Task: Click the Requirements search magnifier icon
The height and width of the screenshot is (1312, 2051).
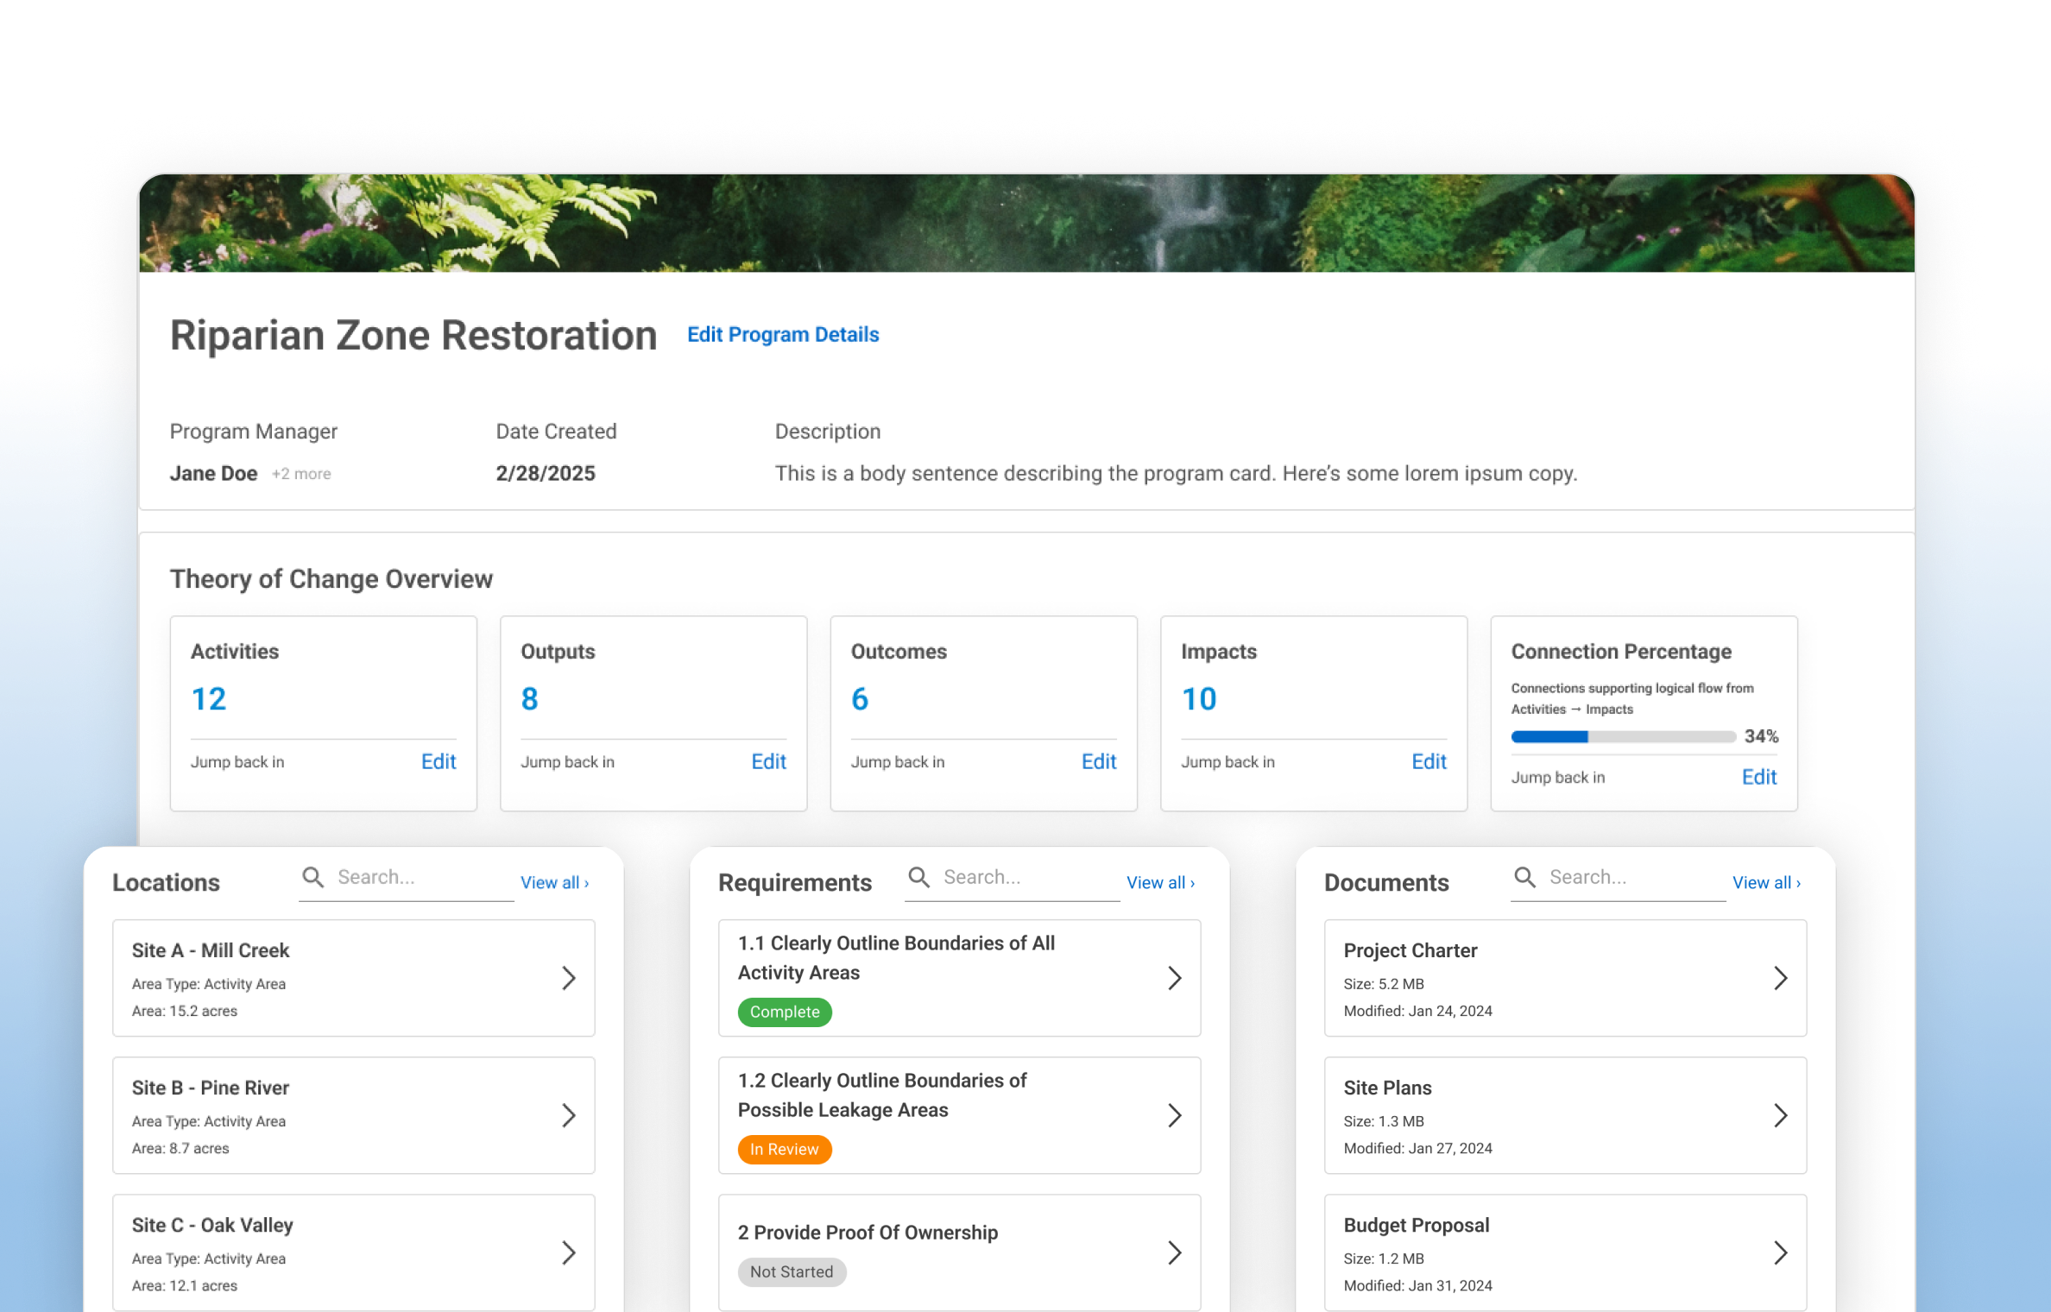Action: [x=918, y=877]
